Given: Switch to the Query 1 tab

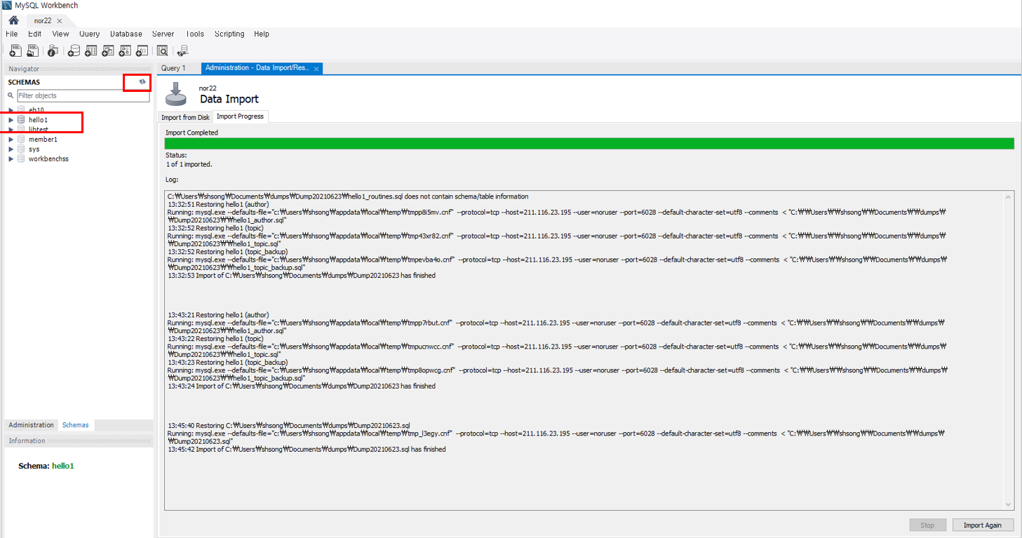Looking at the screenshot, I should (x=173, y=68).
